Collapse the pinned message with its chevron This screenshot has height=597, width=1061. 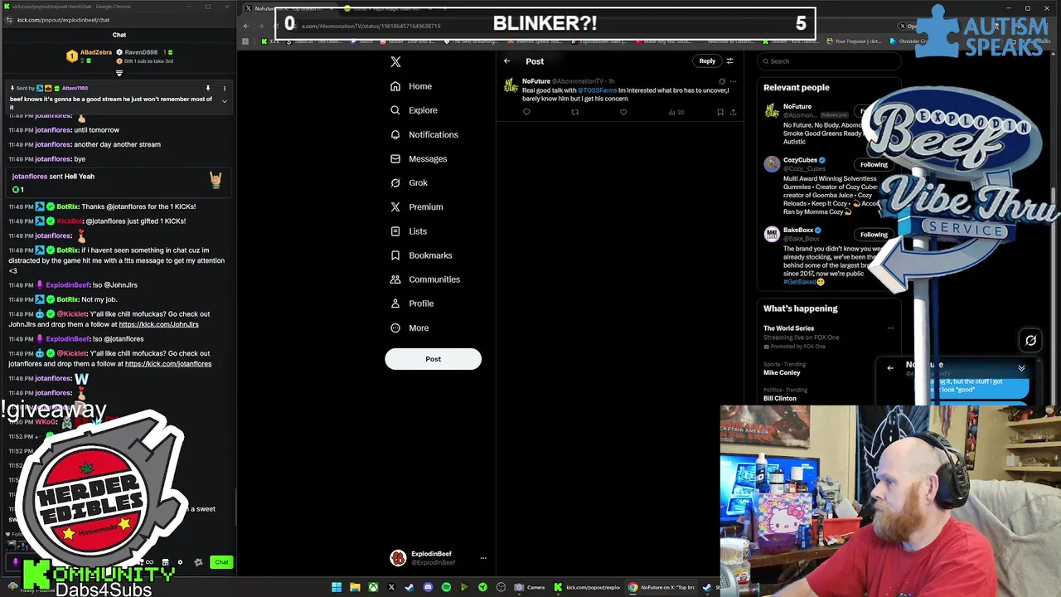tap(224, 101)
